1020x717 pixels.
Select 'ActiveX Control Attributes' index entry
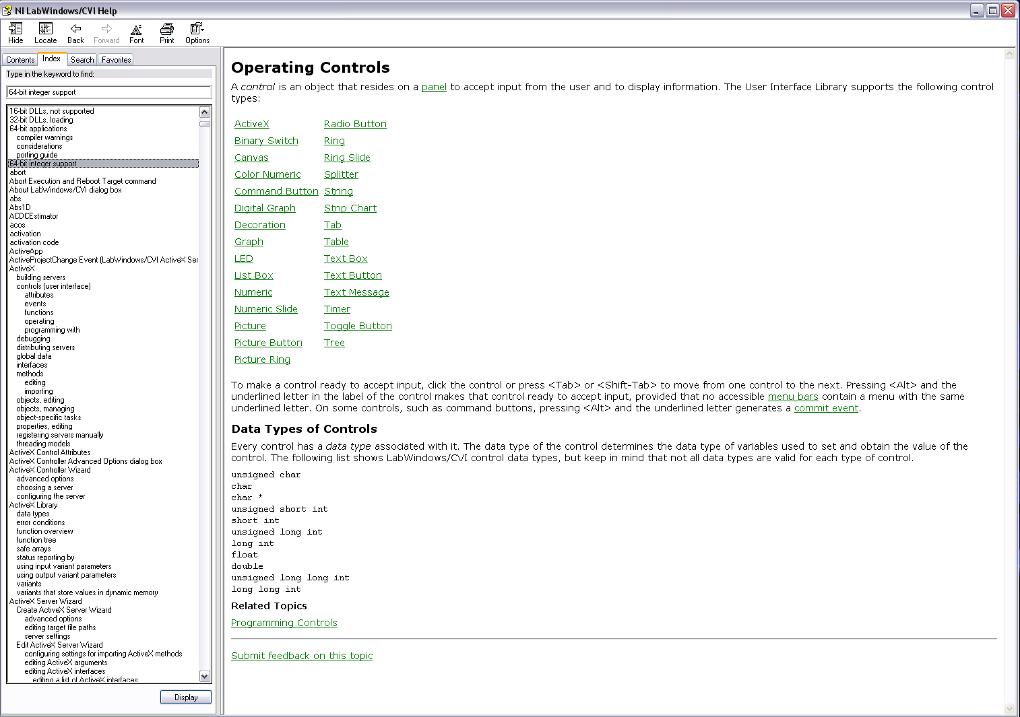click(50, 452)
